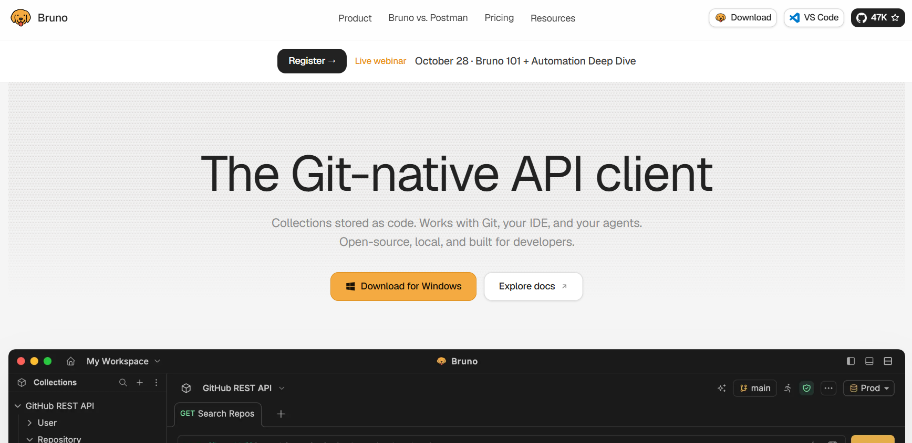Click the Download button in the header
The width and height of the screenshot is (912, 443).
point(743,18)
